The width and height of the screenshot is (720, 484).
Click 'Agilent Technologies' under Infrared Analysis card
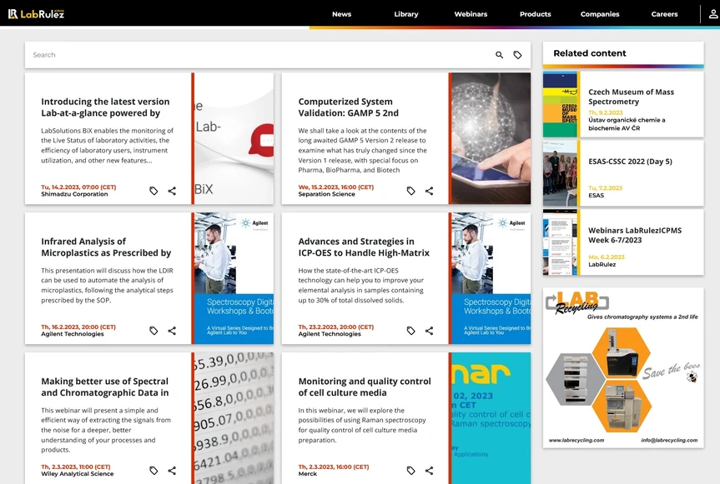click(72, 334)
